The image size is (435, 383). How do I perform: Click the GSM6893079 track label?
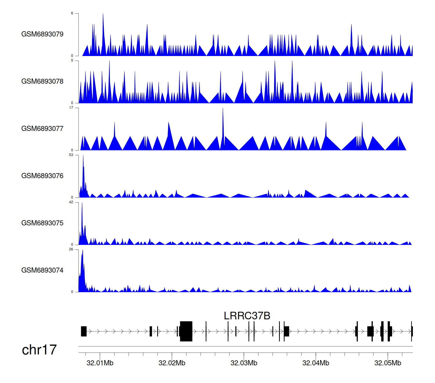(42, 34)
